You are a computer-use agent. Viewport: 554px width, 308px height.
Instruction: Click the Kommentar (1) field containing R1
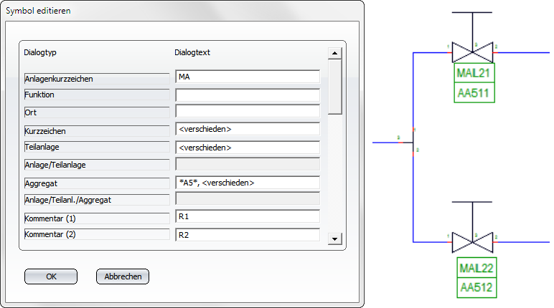[x=248, y=216]
